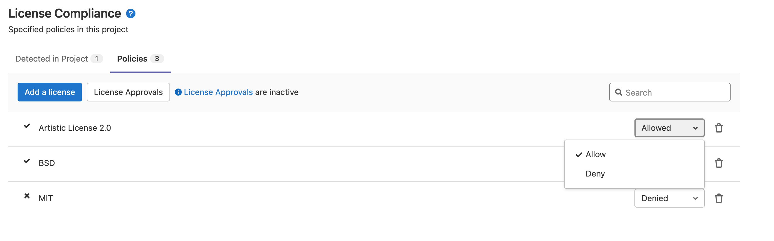Screen dimensions: 774x241
Task: Collapse the Allowed dropdown for Artistic License
Action: pos(669,128)
